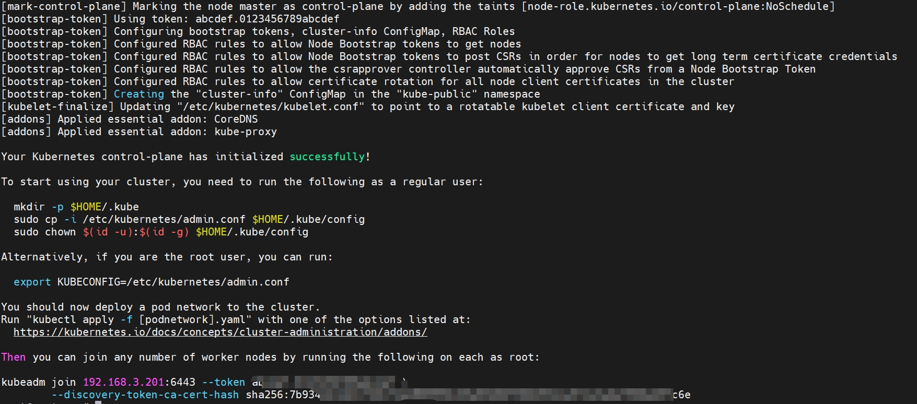Click the cyan "Creating" word
This screenshot has width=917, height=404.
[139, 94]
